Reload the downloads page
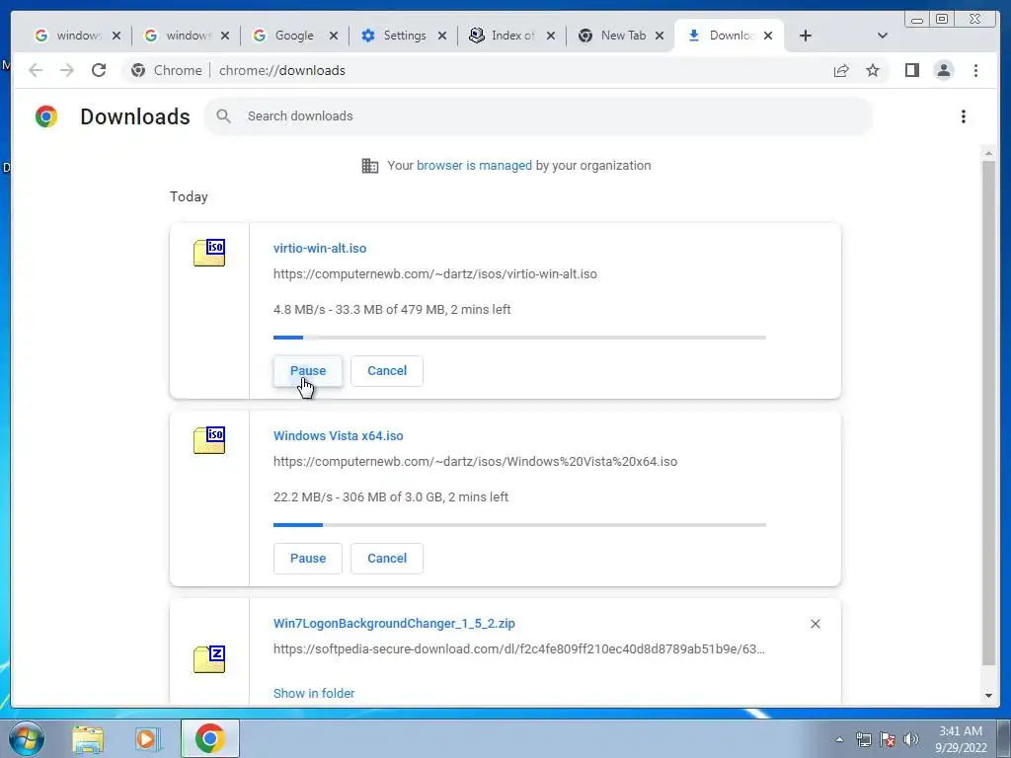The image size is (1011, 758). coord(99,70)
